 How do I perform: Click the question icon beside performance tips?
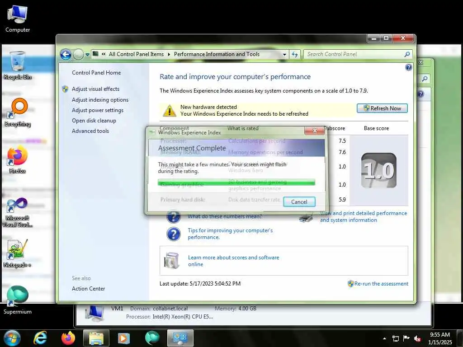click(x=173, y=234)
